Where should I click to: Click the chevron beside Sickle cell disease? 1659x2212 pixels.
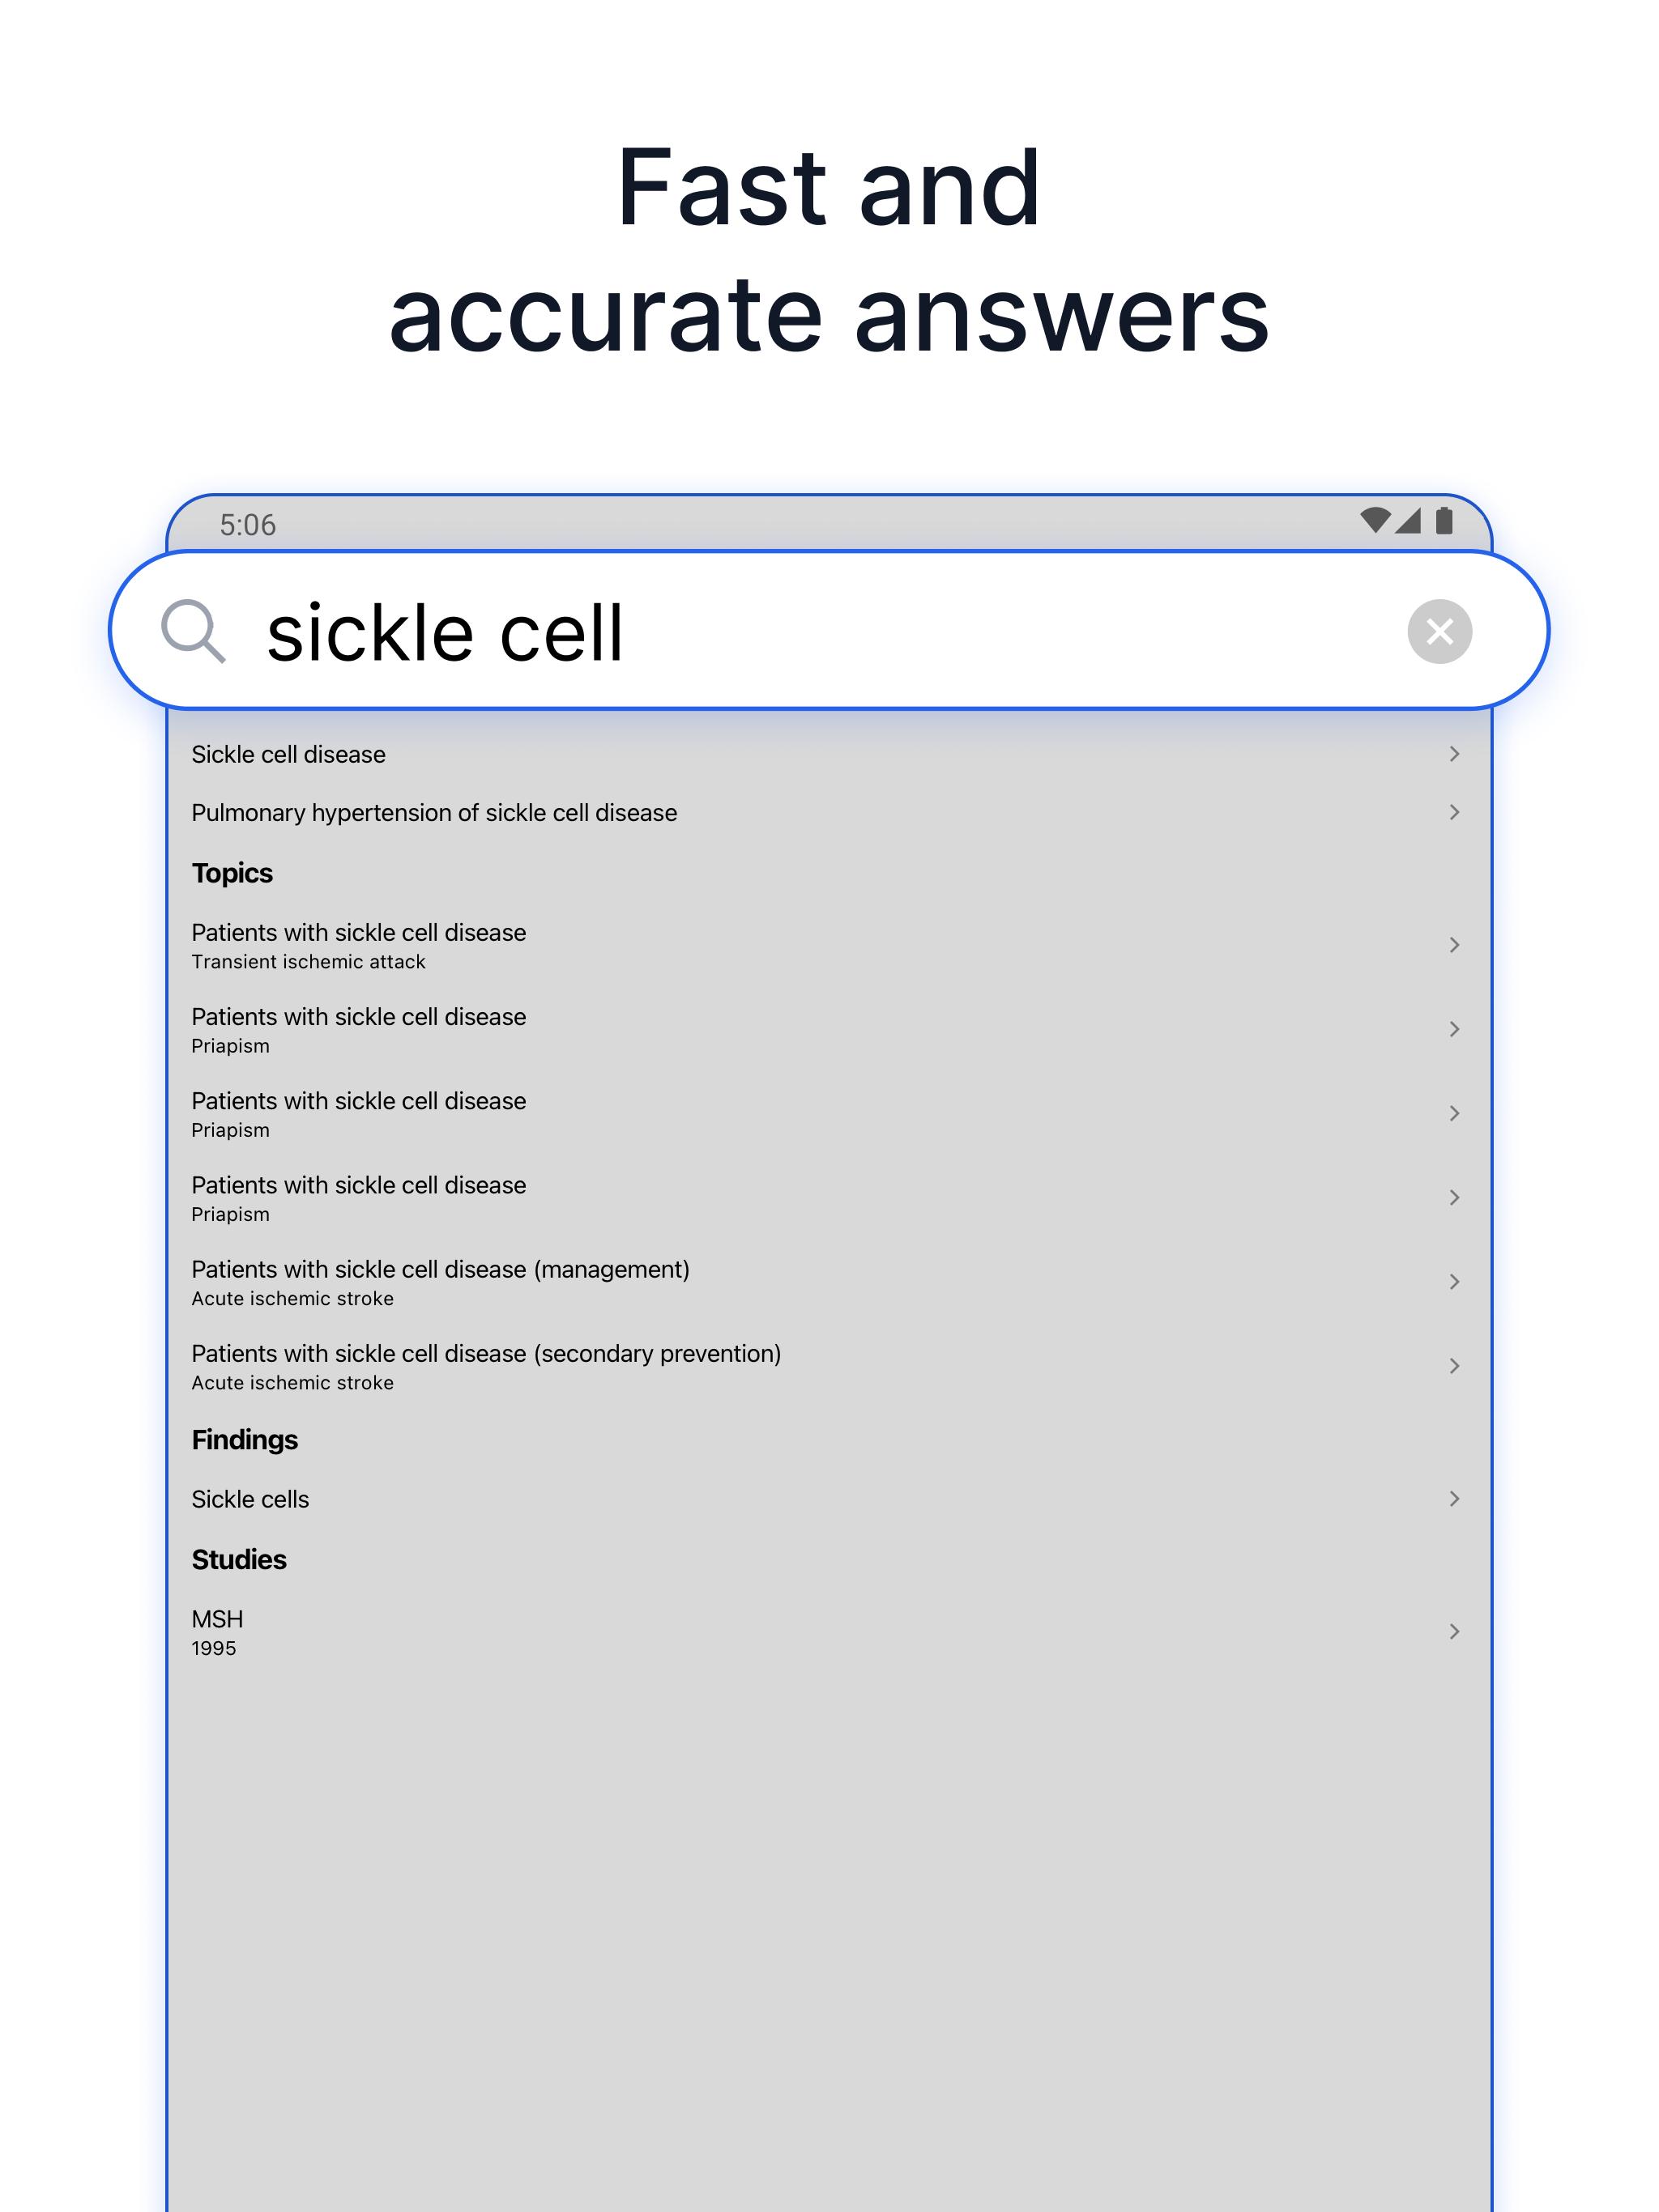(x=1454, y=754)
